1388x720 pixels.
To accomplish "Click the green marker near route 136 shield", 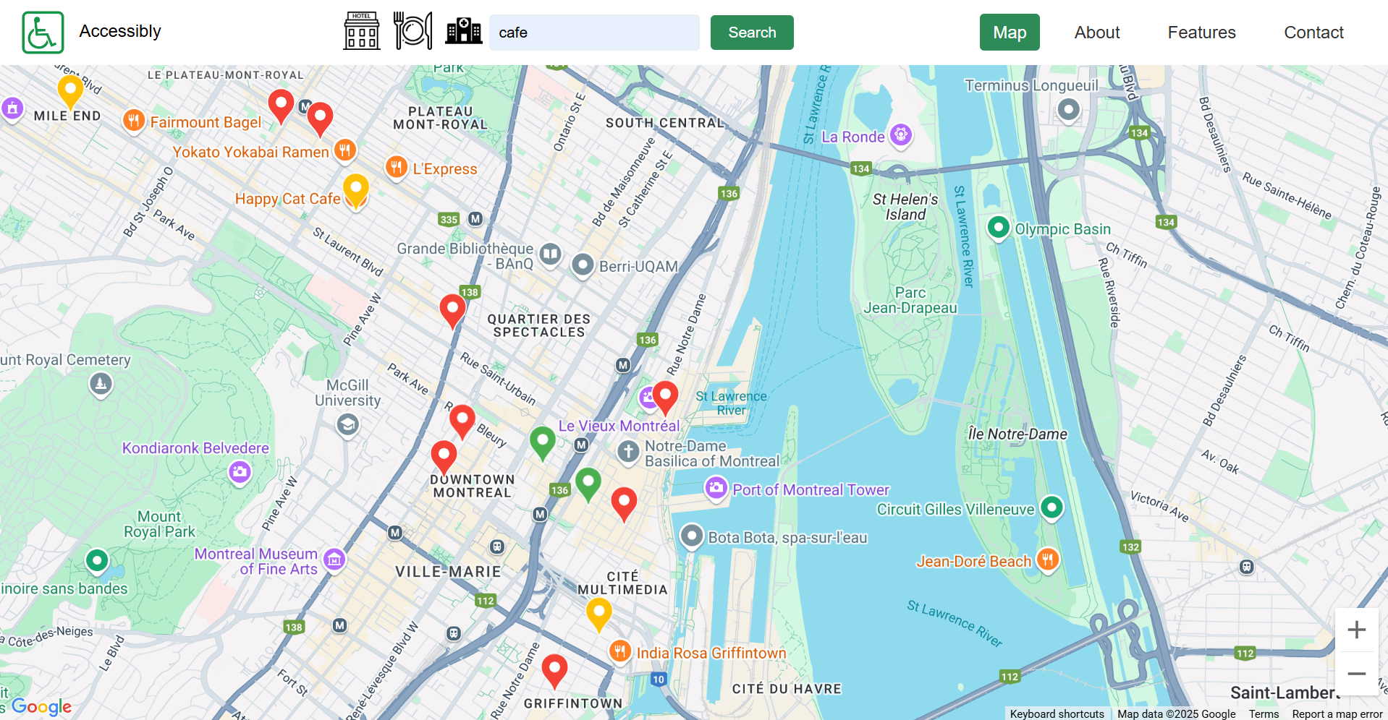I will point(588,484).
